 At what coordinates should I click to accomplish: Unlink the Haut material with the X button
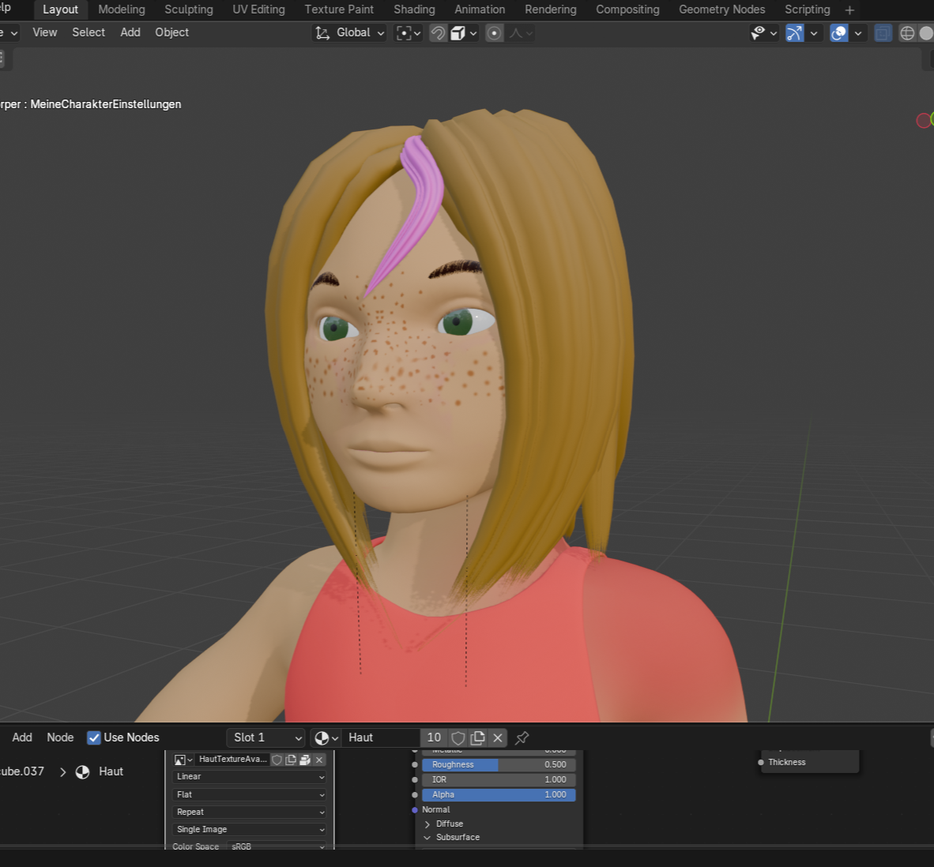[497, 738]
